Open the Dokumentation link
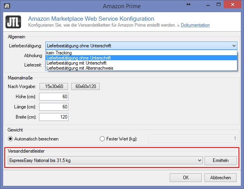Screen dimensions: 244x189 pyautogui.click(x=195, y=25)
